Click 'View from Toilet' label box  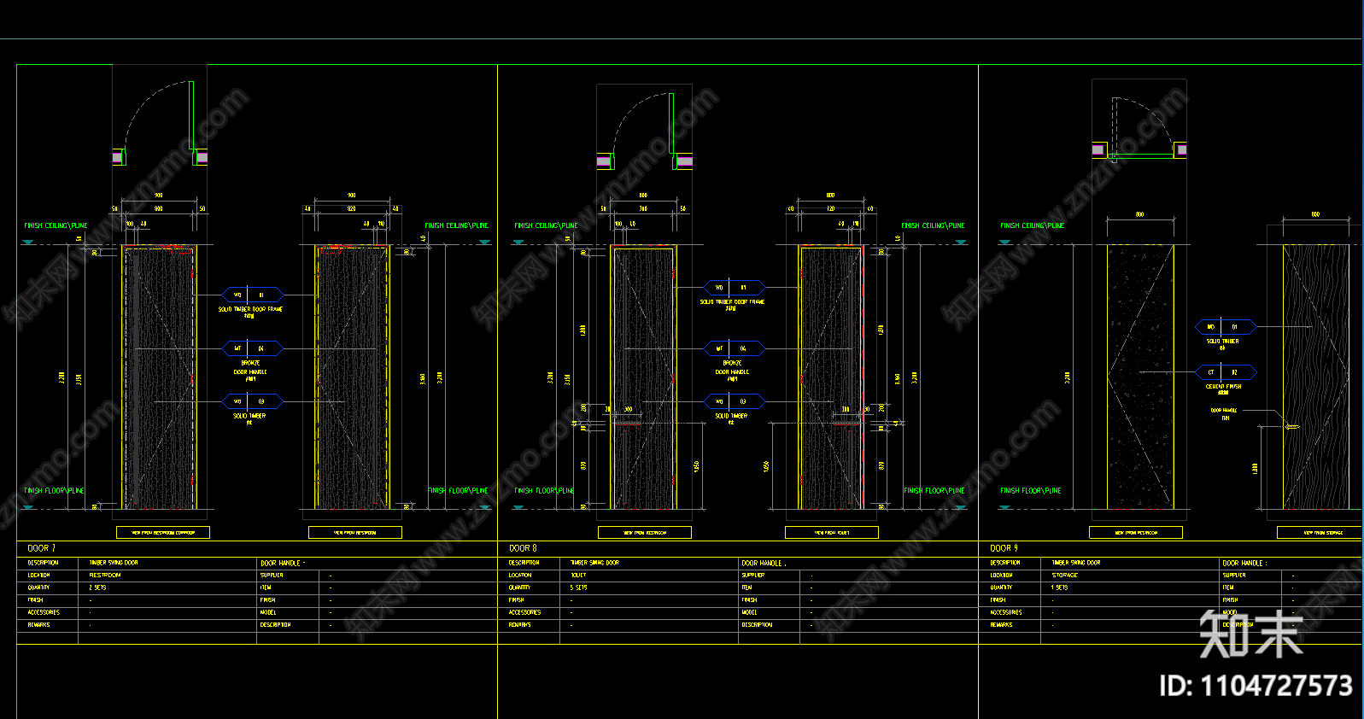[x=831, y=532]
